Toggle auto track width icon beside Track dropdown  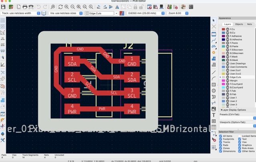click(x=44, y=13)
